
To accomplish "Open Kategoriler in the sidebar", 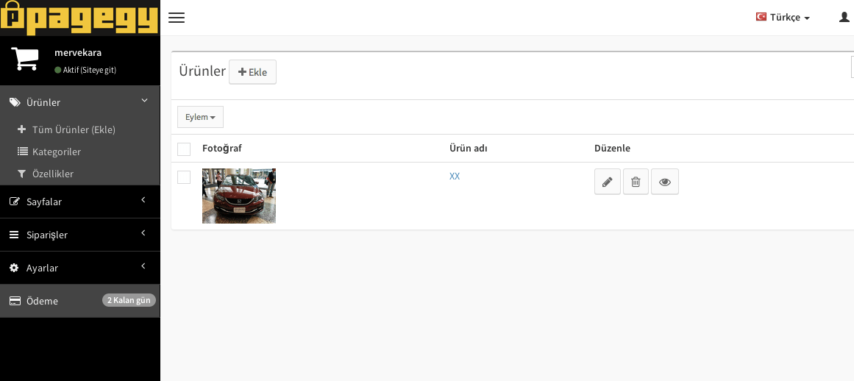I will click(x=56, y=152).
